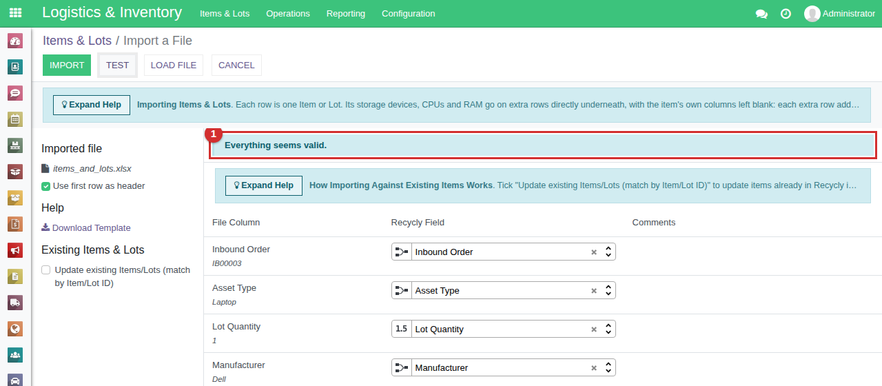
Task: Click the relation icon beside Inbound Order field
Action: [x=401, y=252]
